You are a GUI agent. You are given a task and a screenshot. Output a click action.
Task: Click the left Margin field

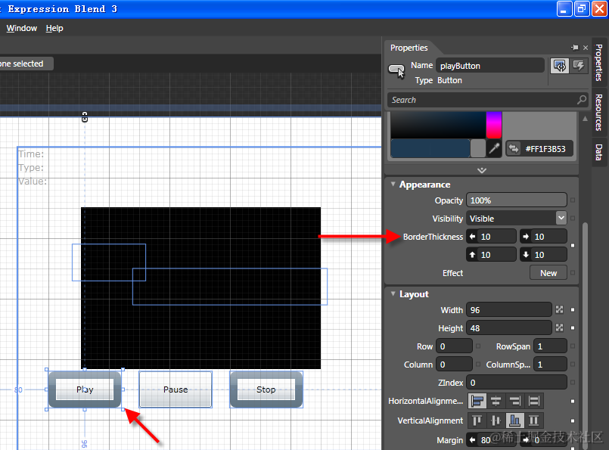(491, 440)
